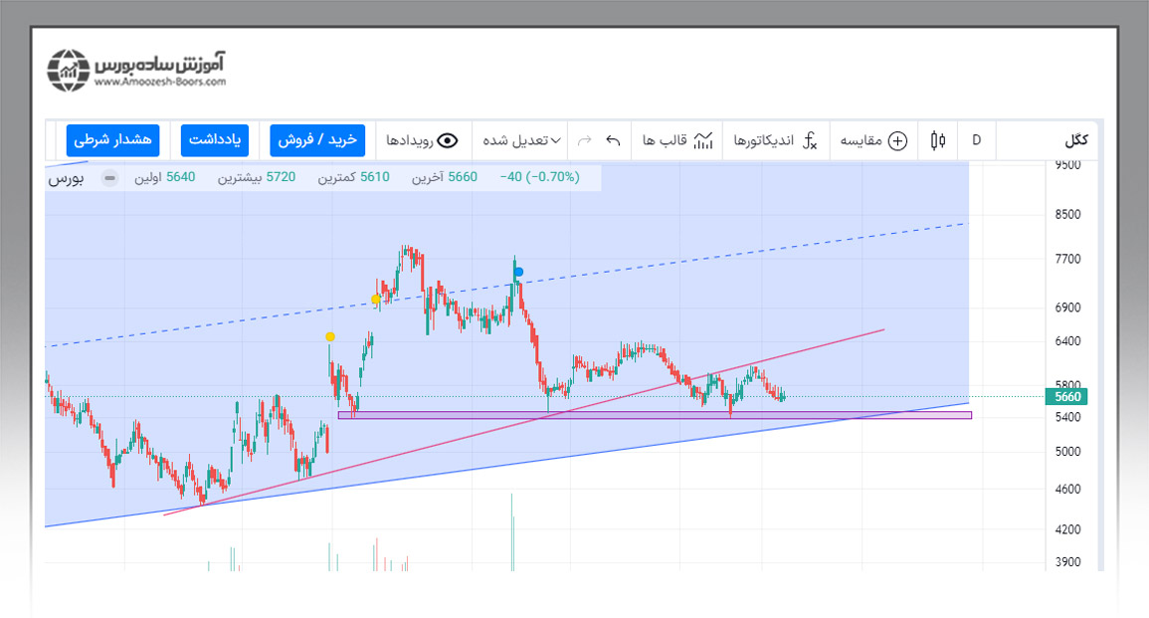The image size is (1149, 618).
Task: Click the yellow event dot near 6400
Action: tap(330, 336)
